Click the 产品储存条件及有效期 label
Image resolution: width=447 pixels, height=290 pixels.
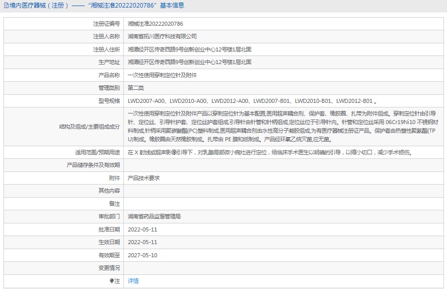93,165
